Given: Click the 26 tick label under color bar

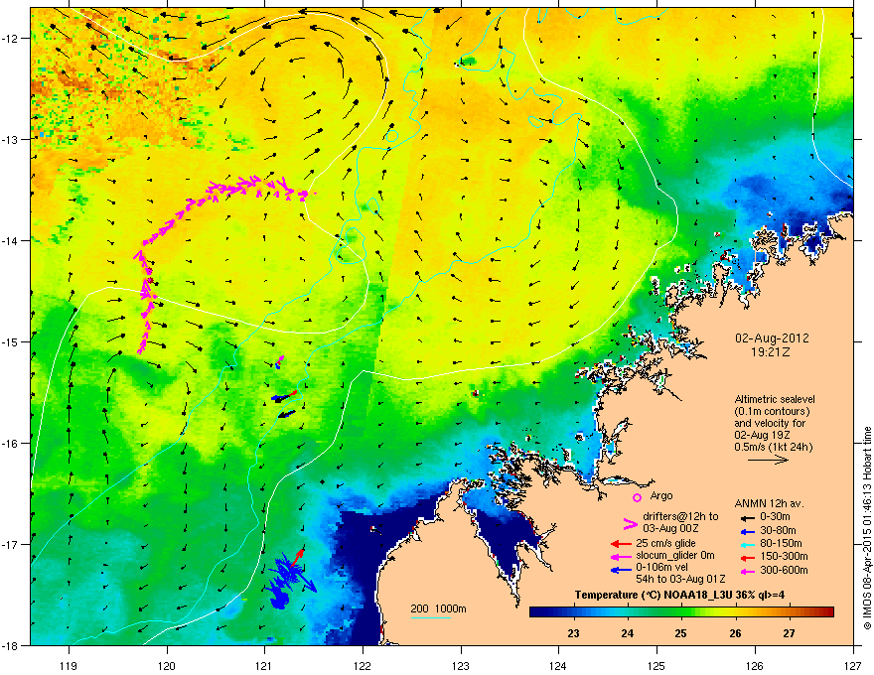Looking at the screenshot, I should click(x=736, y=633).
